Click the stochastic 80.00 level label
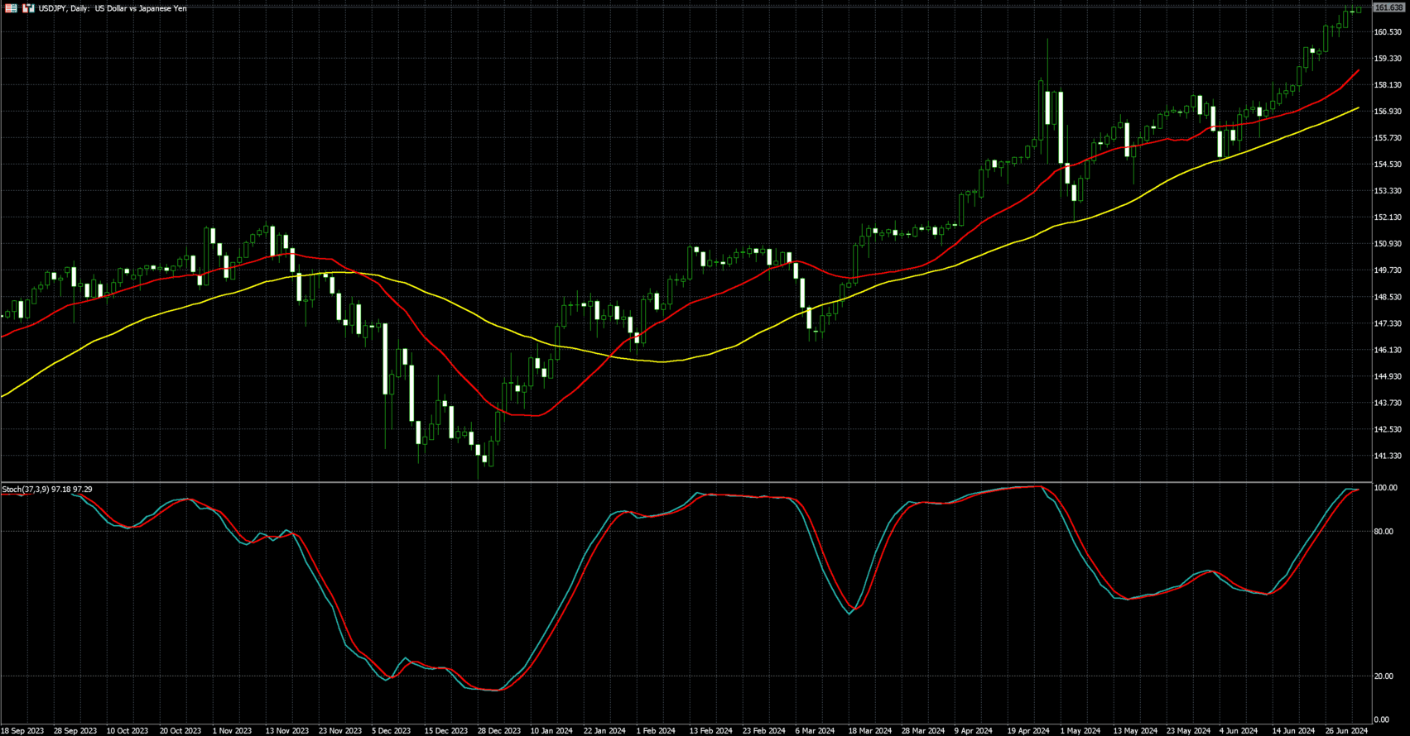The height and width of the screenshot is (736, 1410). coord(1383,532)
